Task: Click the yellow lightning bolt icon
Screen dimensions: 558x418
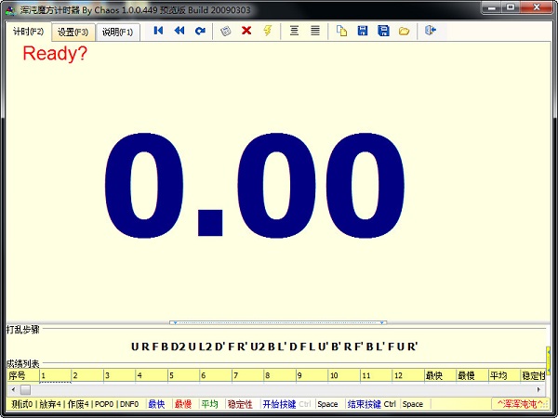Action: 268,31
